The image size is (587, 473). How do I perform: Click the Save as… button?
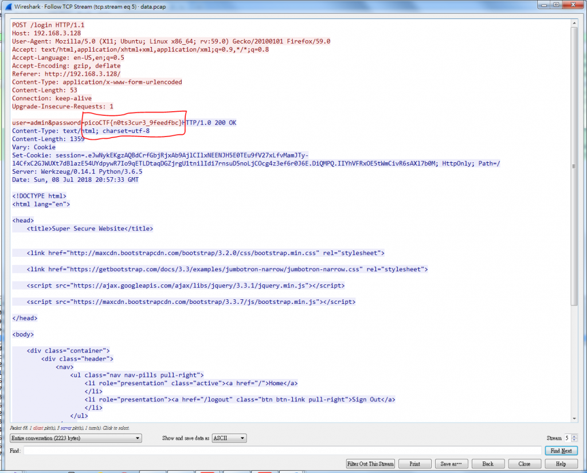pos(451,464)
